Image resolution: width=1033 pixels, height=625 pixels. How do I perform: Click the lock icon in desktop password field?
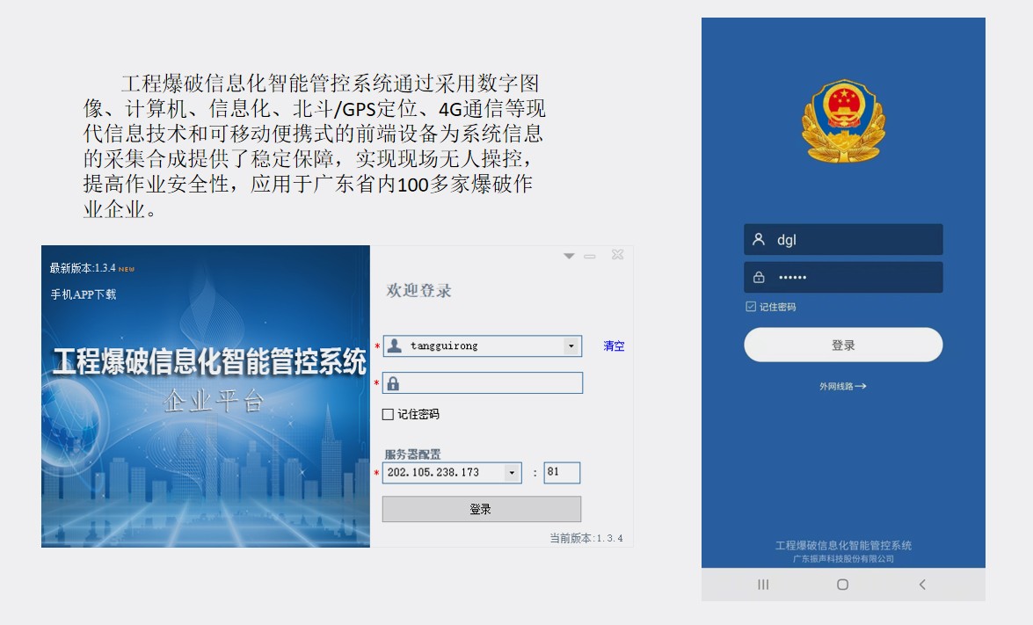393,383
